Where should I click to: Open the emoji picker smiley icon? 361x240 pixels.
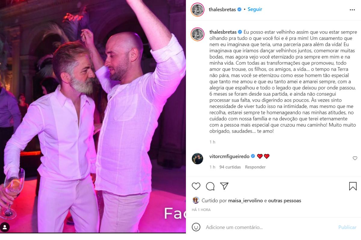point(196,227)
